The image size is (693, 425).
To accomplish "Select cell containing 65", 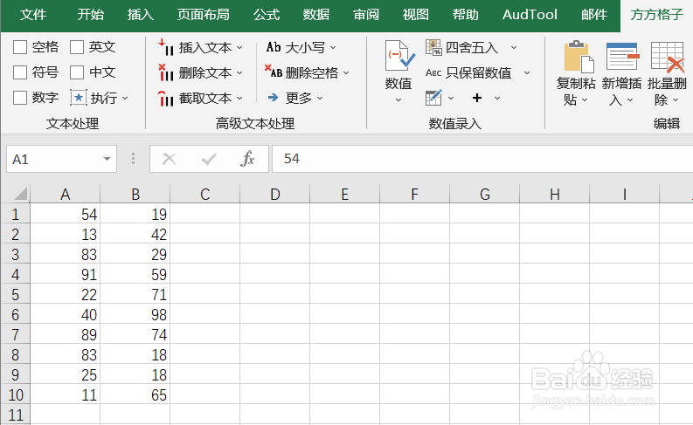I will (x=135, y=395).
